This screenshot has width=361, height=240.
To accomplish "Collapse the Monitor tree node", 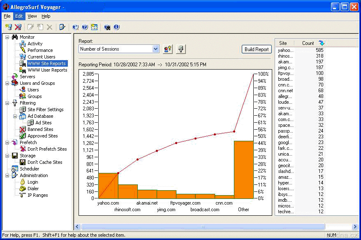I will [x=7, y=37].
